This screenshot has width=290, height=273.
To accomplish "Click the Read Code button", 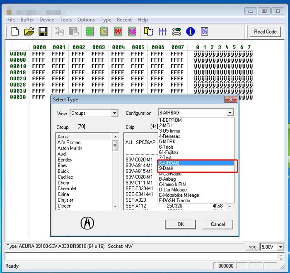I will [265, 31].
